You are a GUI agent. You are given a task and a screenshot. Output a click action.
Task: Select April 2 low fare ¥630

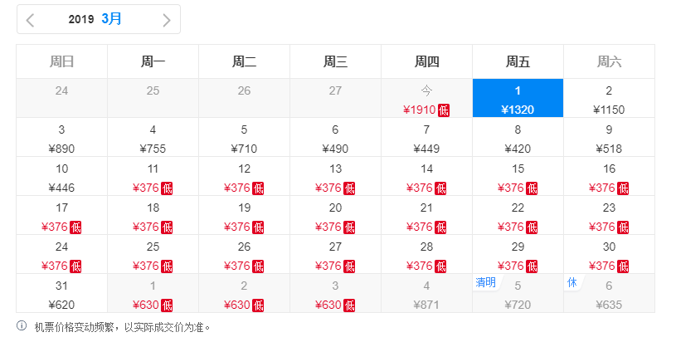pos(244,293)
